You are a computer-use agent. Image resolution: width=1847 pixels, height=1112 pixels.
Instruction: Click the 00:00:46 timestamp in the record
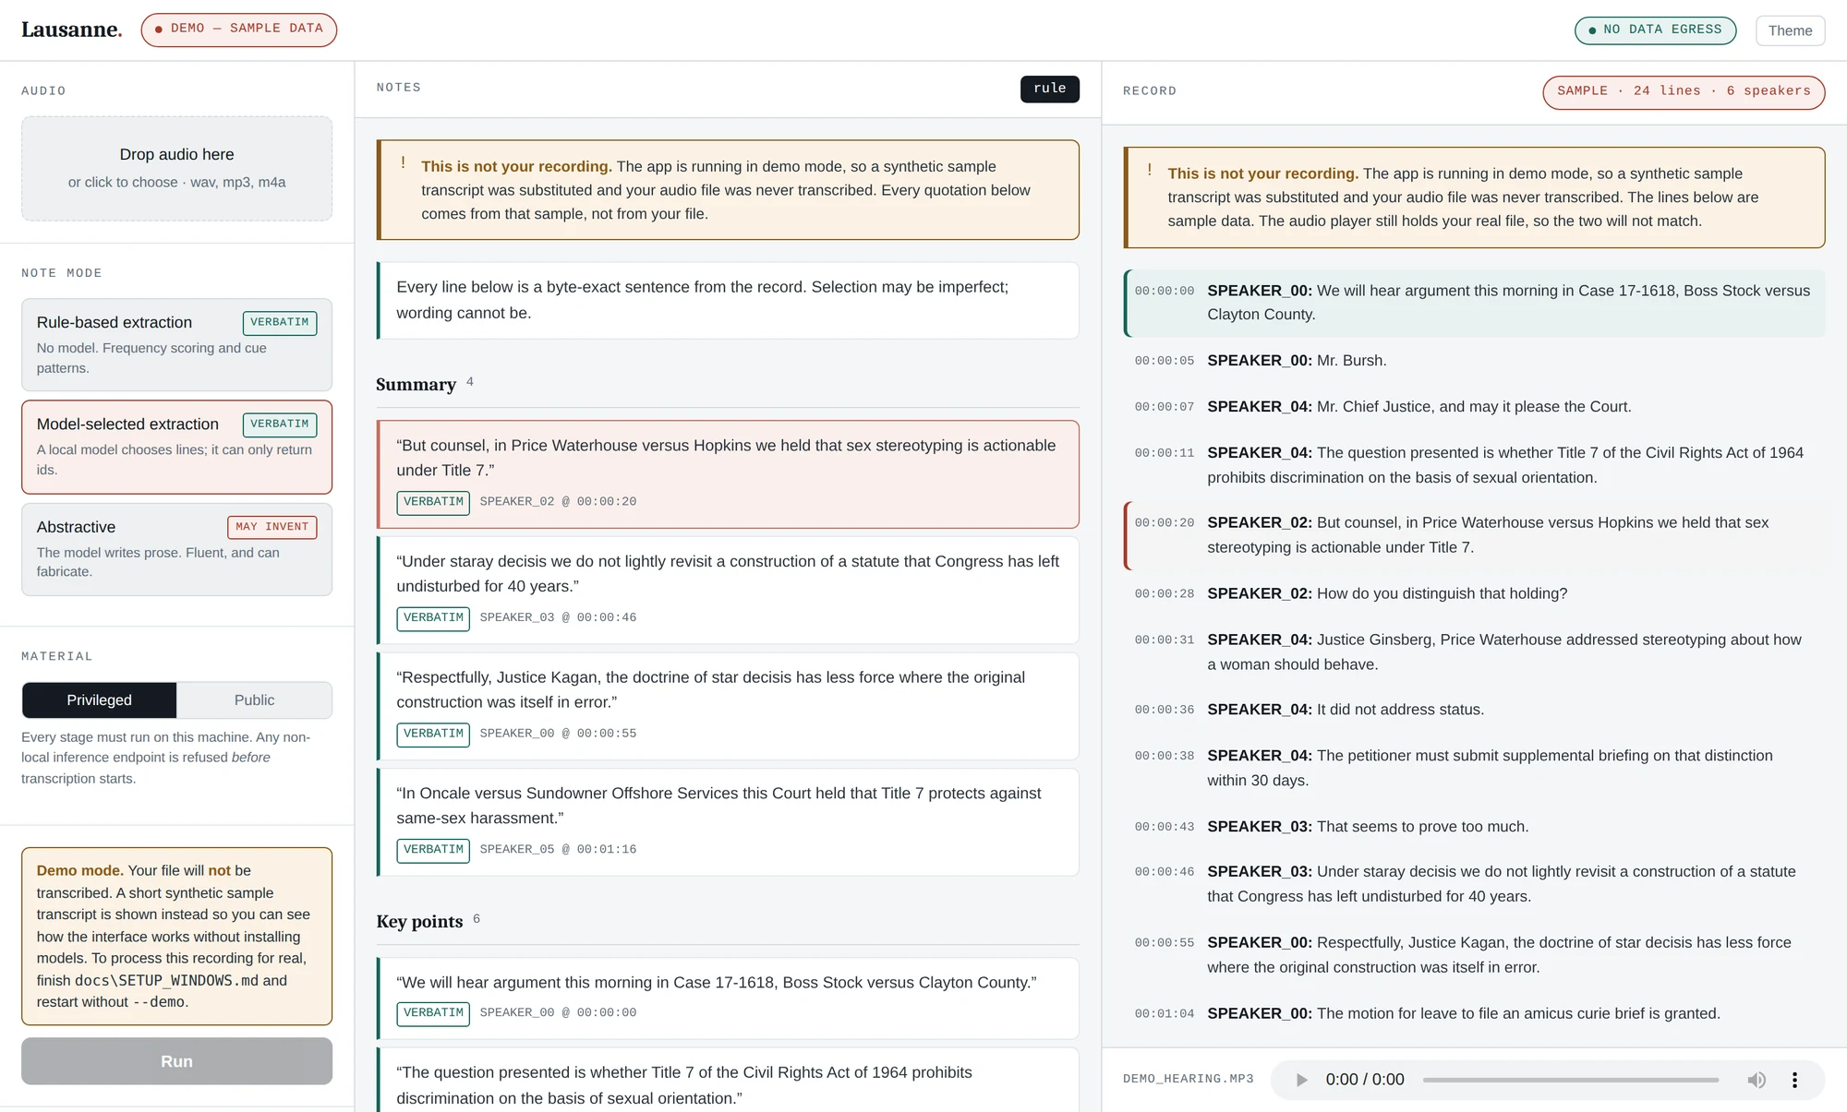point(1164,872)
